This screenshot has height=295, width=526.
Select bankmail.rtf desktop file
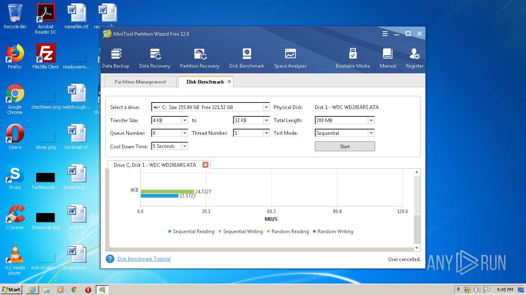[76, 137]
